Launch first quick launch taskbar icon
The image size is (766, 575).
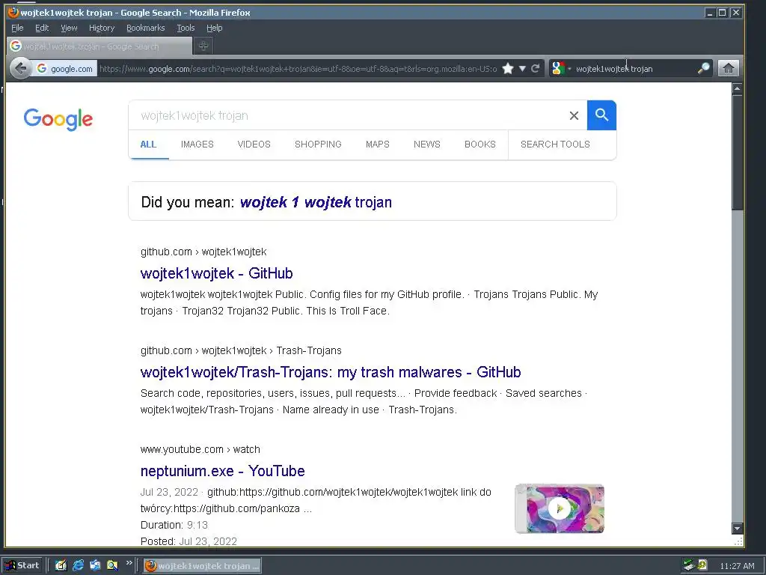click(61, 566)
